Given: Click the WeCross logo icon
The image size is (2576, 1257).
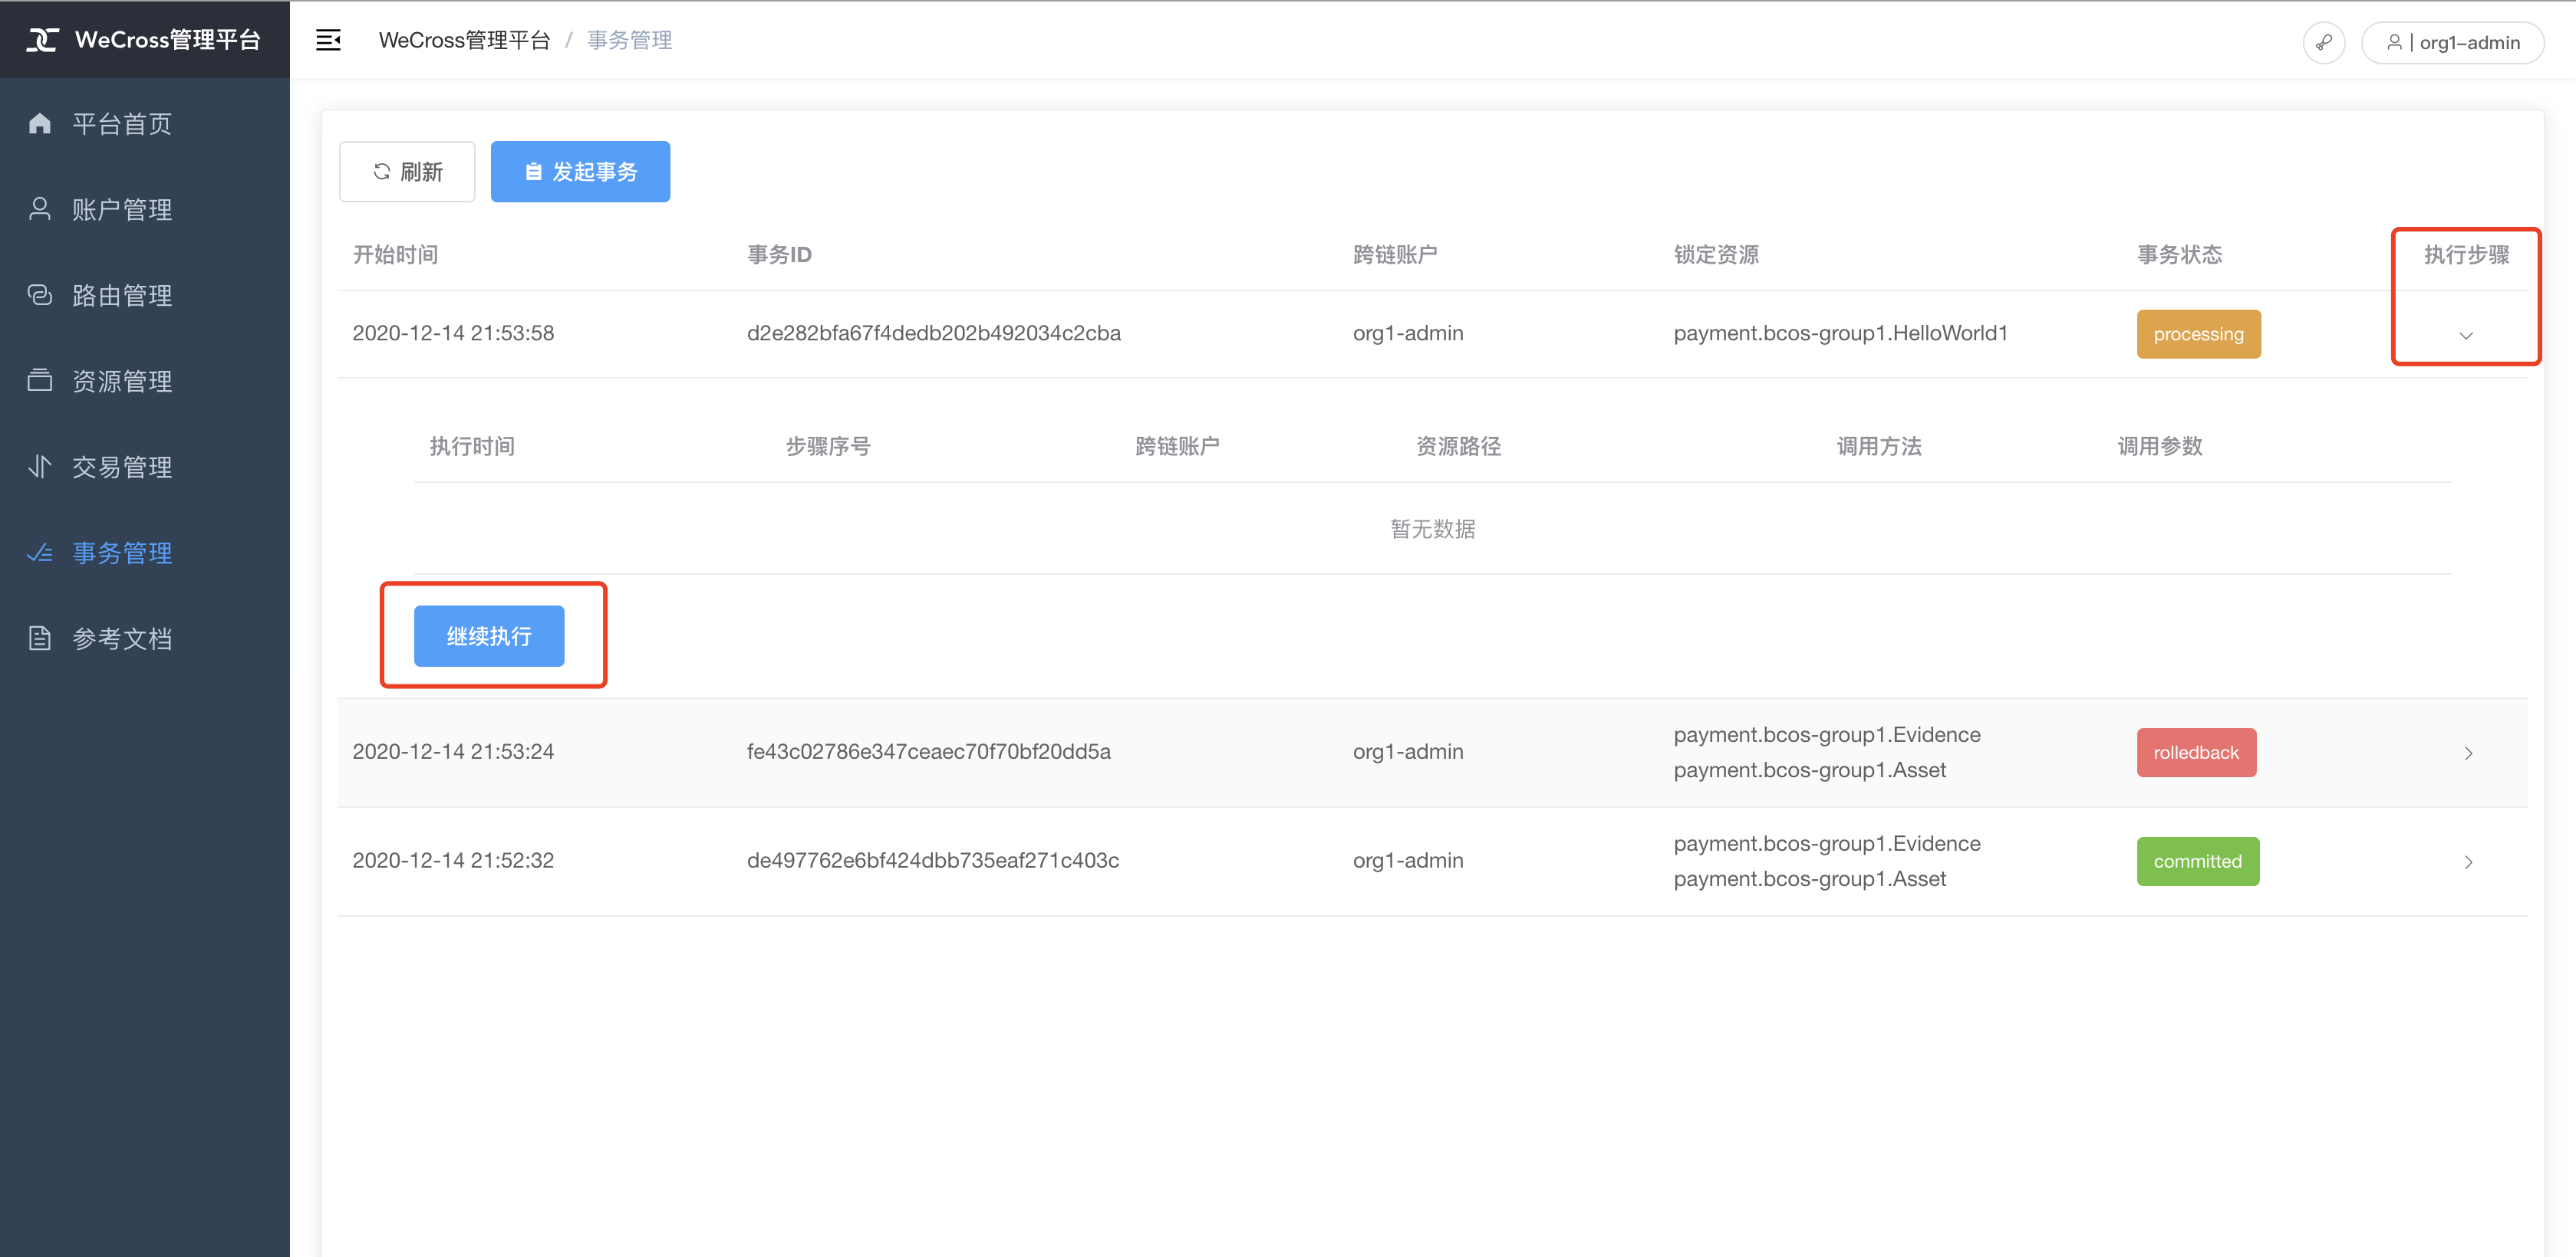Looking at the screenshot, I should [x=42, y=40].
